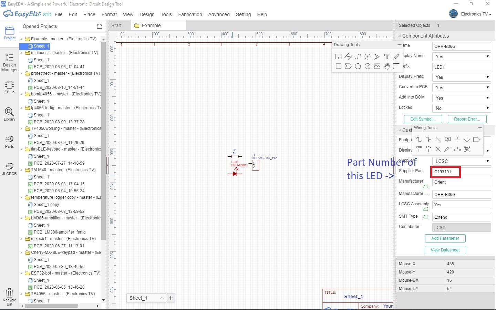Select the Wire tool in Wiring Tools

click(x=418, y=139)
